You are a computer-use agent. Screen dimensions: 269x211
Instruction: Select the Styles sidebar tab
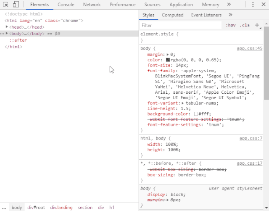(148, 15)
